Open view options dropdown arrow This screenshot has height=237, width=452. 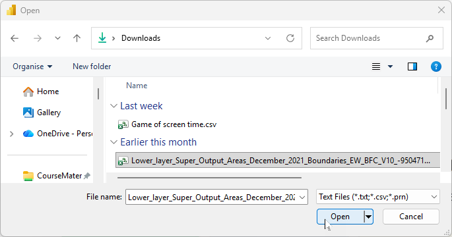click(x=391, y=66)
